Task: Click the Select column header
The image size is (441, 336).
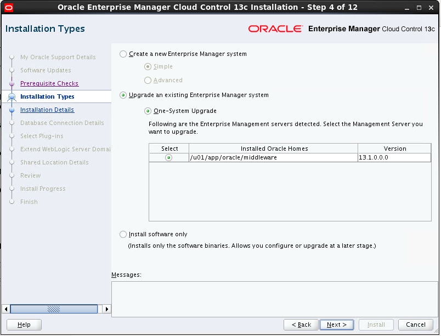Action: pos(169,149)
